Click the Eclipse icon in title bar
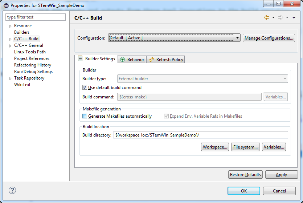Image resolution: width=303 pixels, height=203 pixels. click(6, 5)
